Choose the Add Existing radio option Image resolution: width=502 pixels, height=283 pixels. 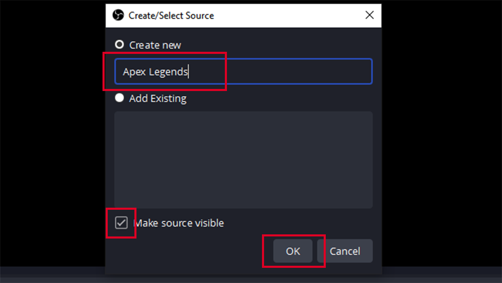click(x=119, y=98)
